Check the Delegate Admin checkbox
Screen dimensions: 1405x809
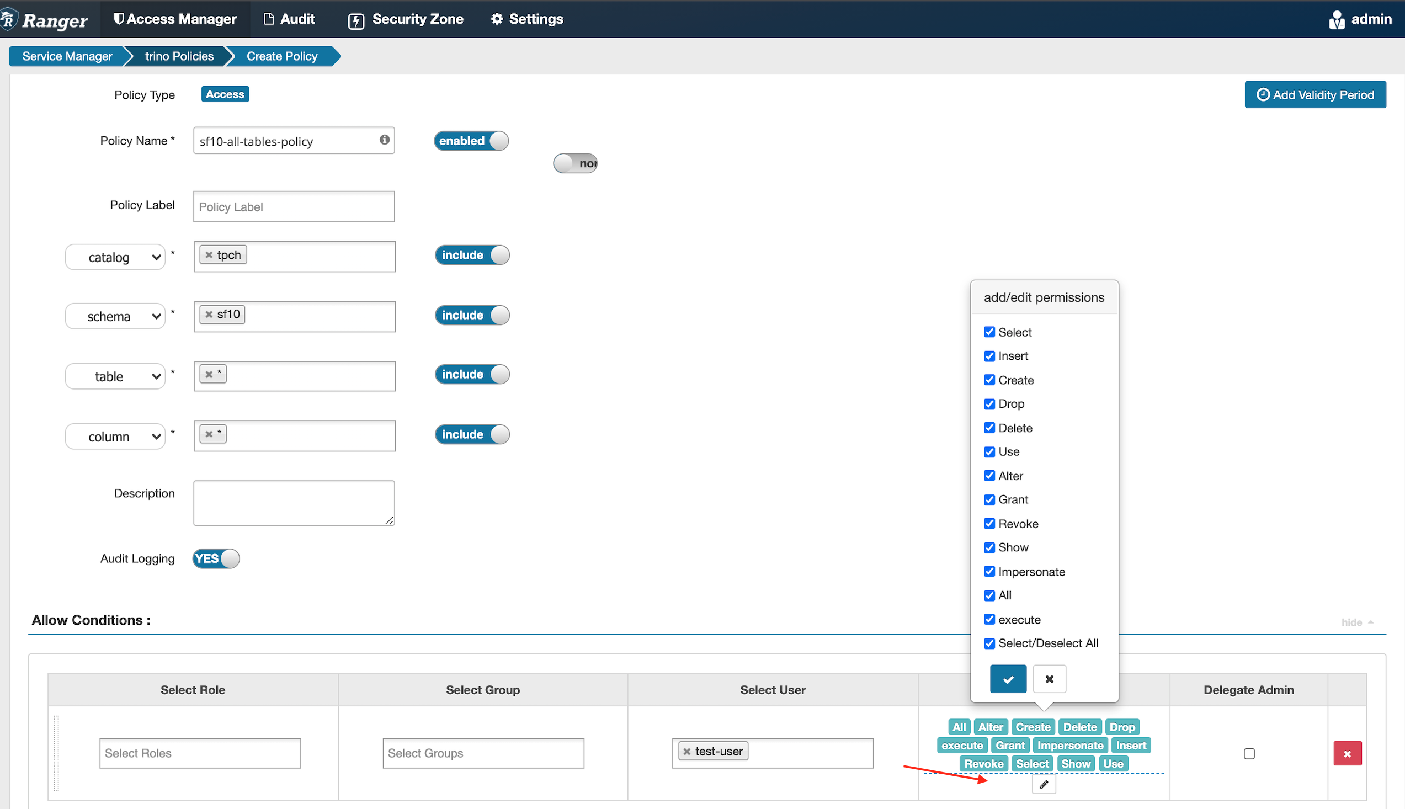(1248, 753)
